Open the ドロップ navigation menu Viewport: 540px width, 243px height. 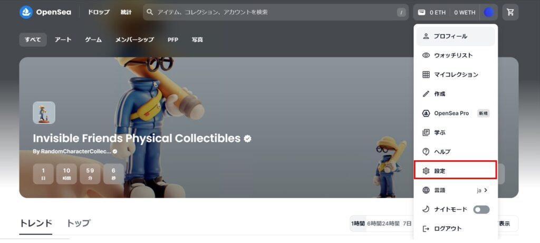99,13
